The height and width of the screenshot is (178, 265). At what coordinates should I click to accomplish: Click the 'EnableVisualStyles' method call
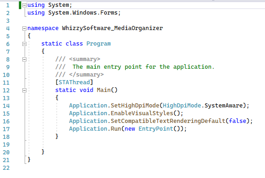coord(142,113)
